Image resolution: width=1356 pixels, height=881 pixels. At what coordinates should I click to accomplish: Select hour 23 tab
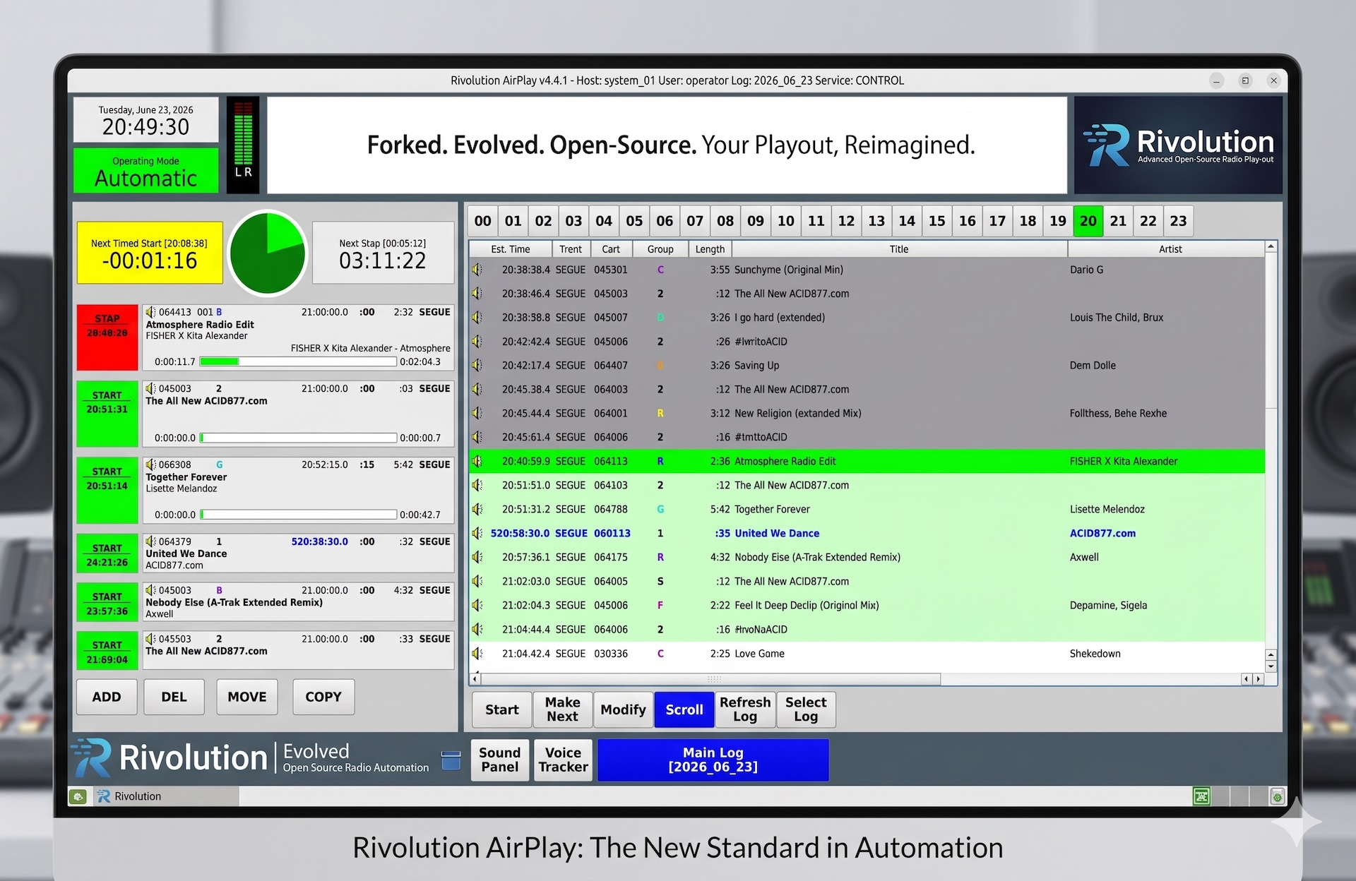[x=1178, y=221]
